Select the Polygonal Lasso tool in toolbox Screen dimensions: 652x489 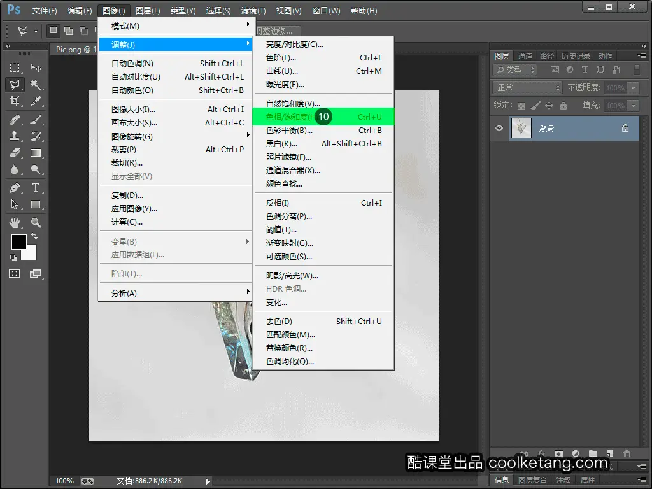click(x=15, y=85)
